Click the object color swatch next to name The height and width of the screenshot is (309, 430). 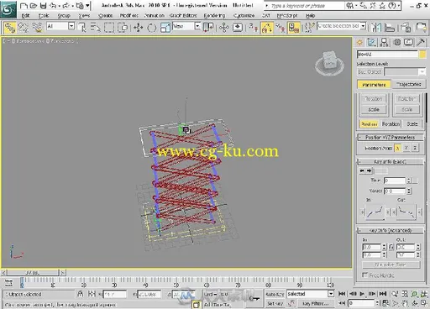coord(422,55)
